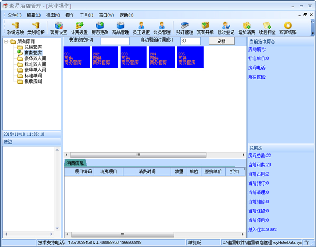Click the room grid horizontal scrollbar thumb

[x=138, y=155]
